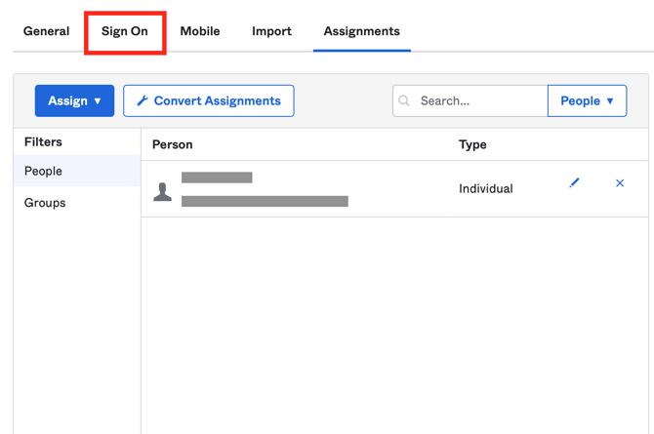Click the user avatar icon in the row
Image resolution: width=654 pixels, height=434 pixels.
pyautogui.click(x=163, y=191)
